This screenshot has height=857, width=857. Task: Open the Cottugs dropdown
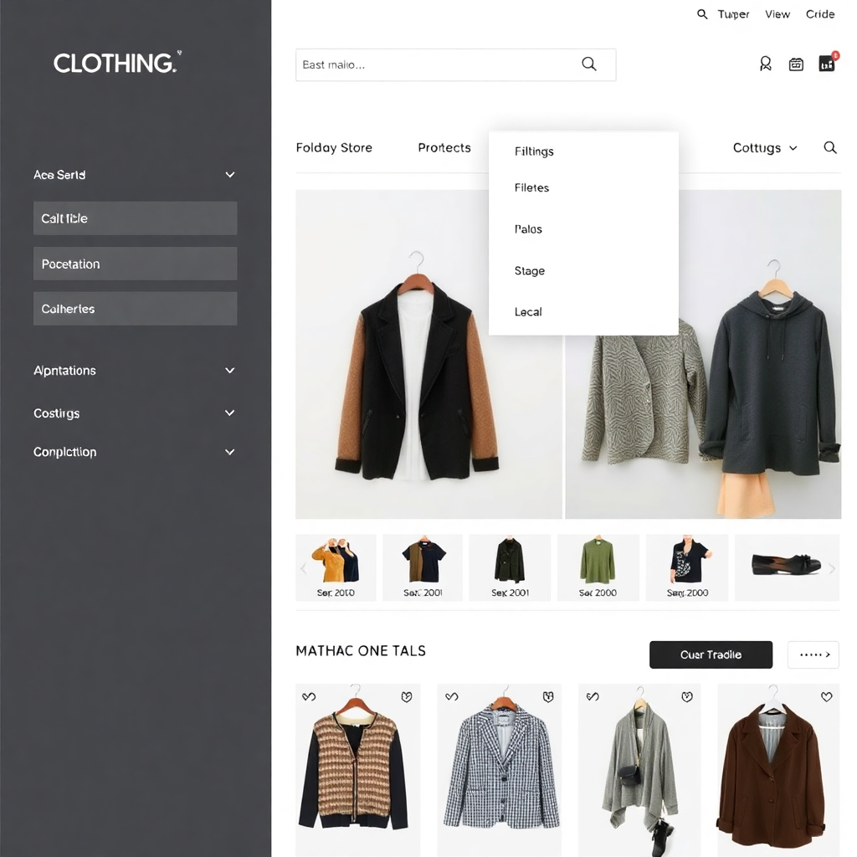[x=765, y=148]
